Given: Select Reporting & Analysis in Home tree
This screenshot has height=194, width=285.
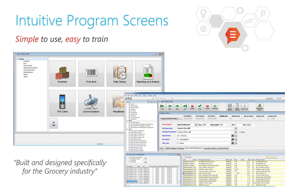Looking at the screenshot, I should (x=30, y=68).
